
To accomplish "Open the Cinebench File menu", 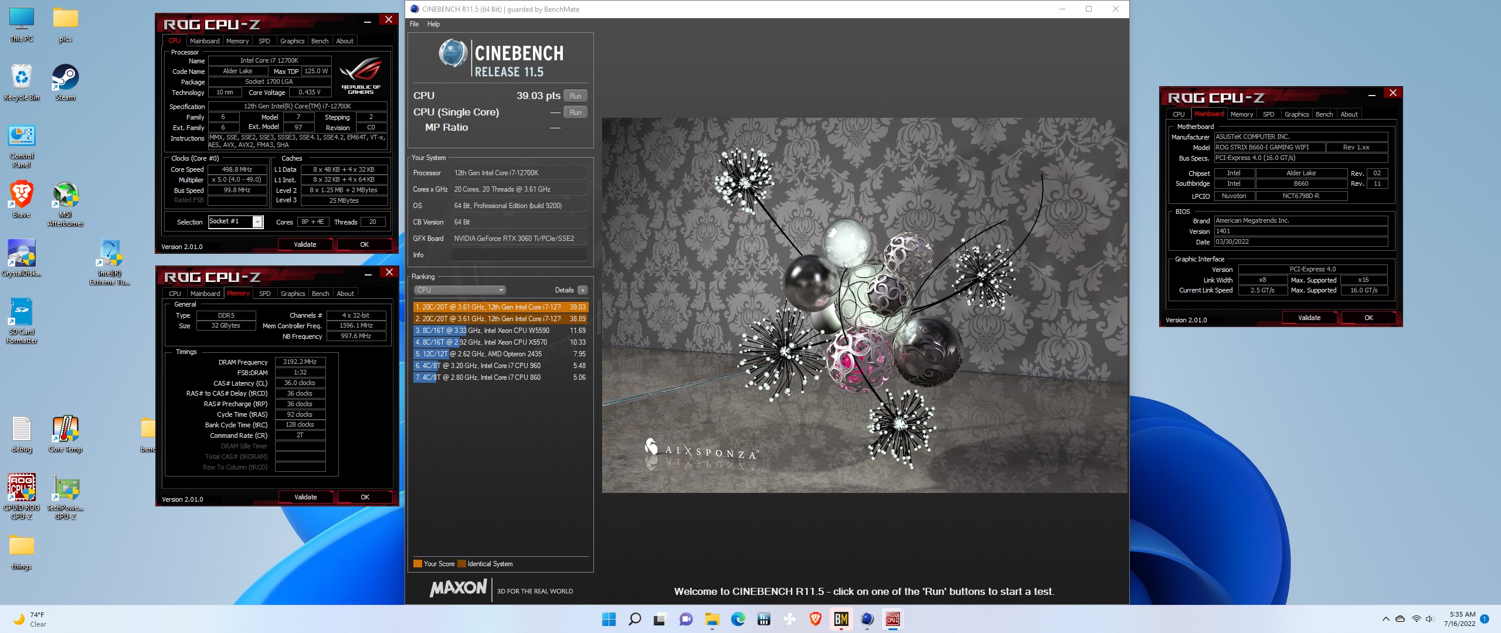I will 414,24.
